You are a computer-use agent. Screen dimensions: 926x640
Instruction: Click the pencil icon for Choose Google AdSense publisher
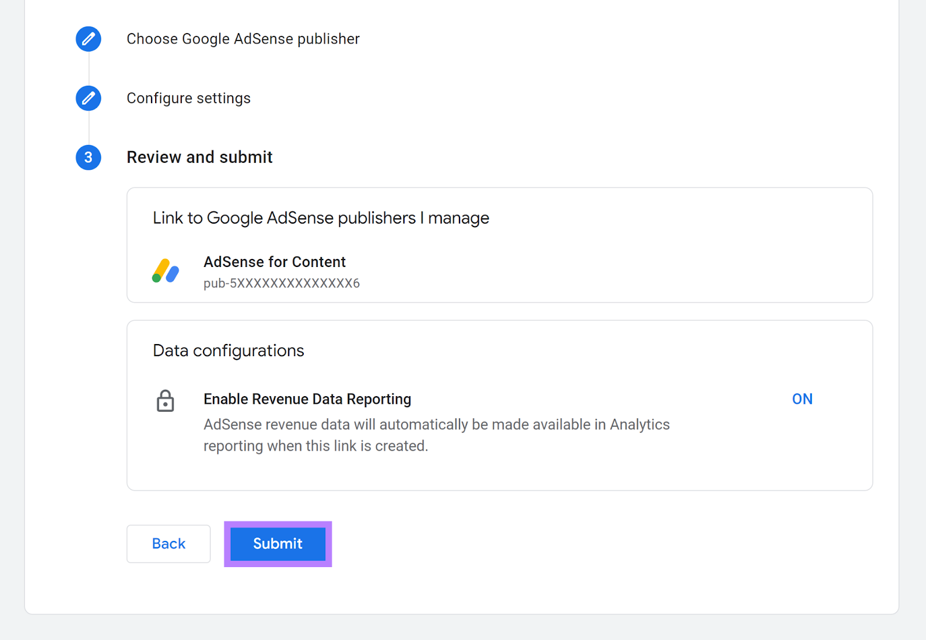coord(89,39)
